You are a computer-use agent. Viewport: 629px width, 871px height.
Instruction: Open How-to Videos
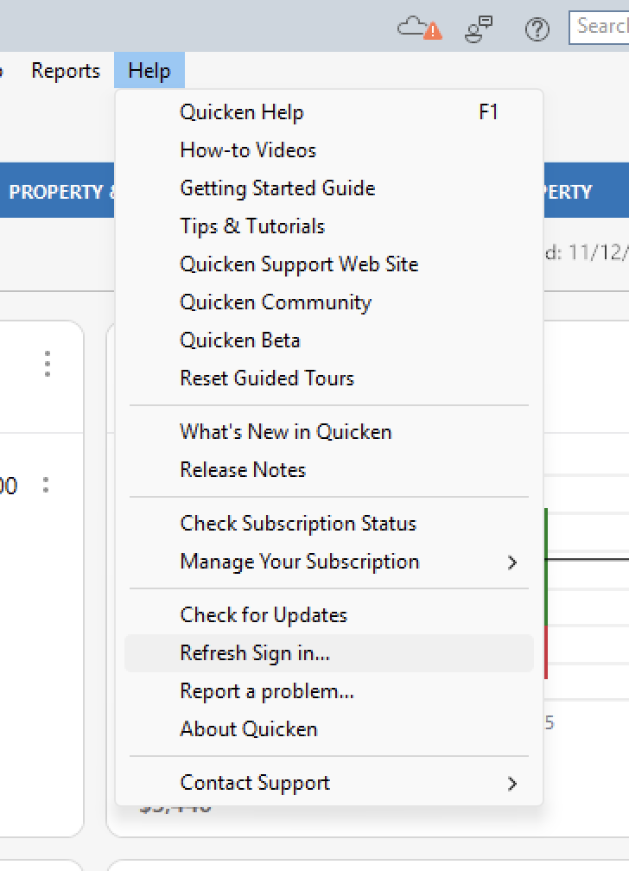pos(329,150)
